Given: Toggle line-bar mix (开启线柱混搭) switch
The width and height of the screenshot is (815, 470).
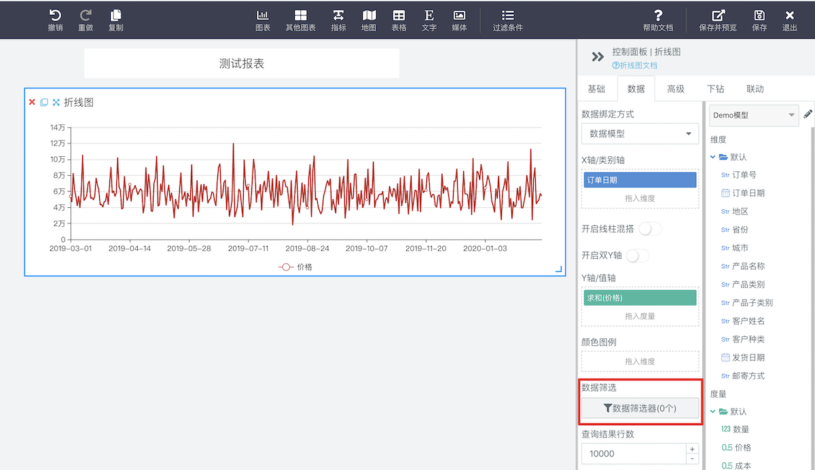Looking at the screenshot, I should tap(650, 229).
